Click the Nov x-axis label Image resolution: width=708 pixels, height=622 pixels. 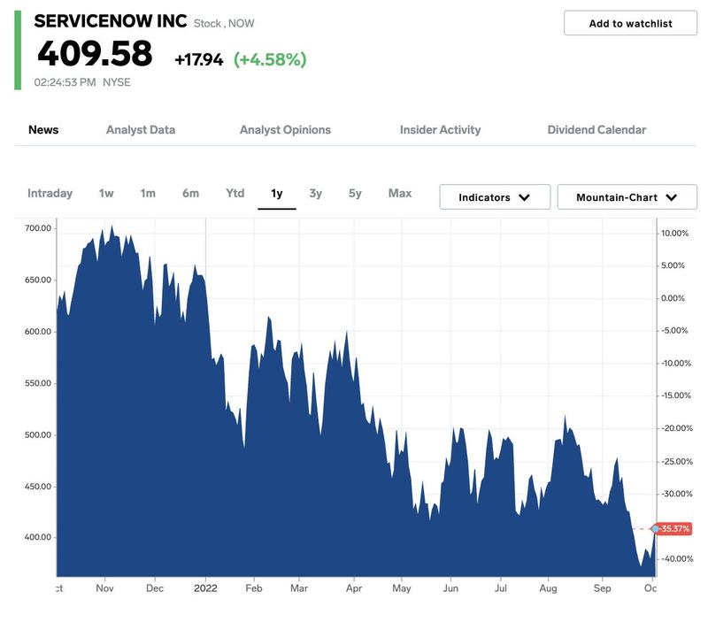pyautogui.click(x=104, y=588)
